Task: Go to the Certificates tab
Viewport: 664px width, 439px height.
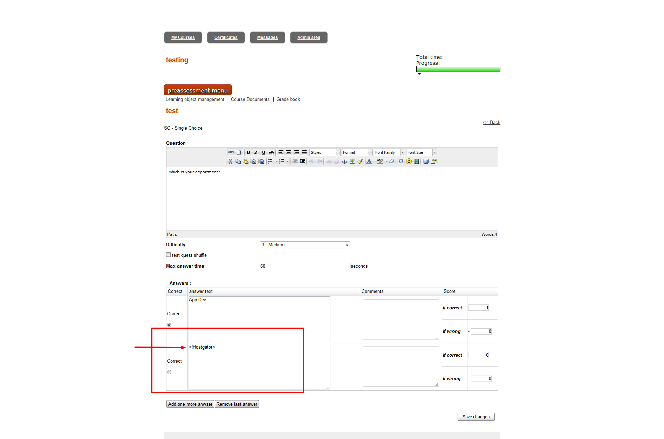Action: click(226, 37)
